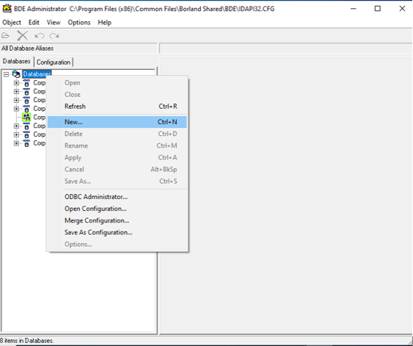413x346 pixels.
Task: Click Save As... Ctrl+S menu entry
Action: pyautogui.click(x=117, y=181)
